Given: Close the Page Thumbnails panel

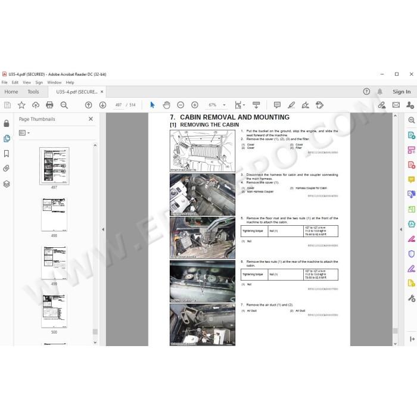Looking at the screenshot, I should click(x=91, y=119).
